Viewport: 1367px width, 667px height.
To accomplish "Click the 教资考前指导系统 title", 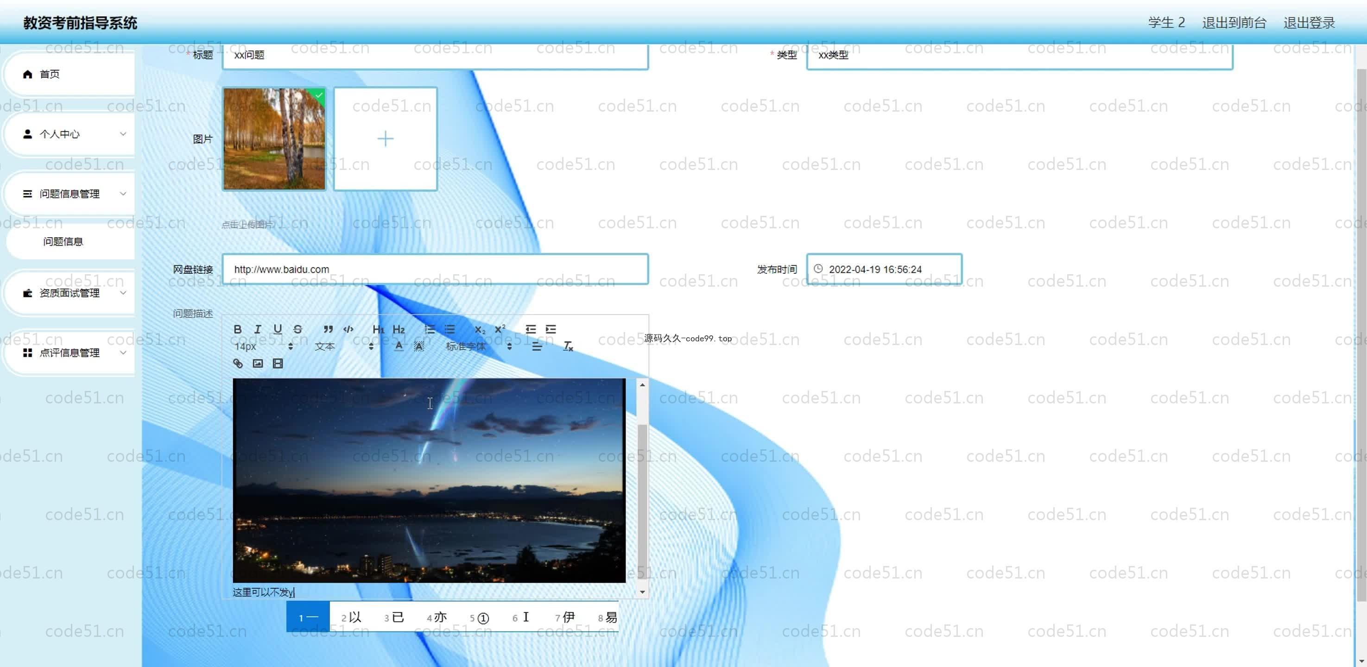I will (x=80, y=23).
